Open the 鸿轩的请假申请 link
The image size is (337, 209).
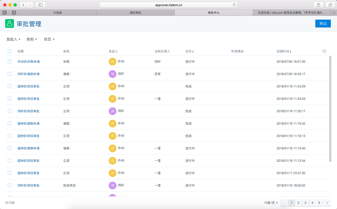(29, 74)
